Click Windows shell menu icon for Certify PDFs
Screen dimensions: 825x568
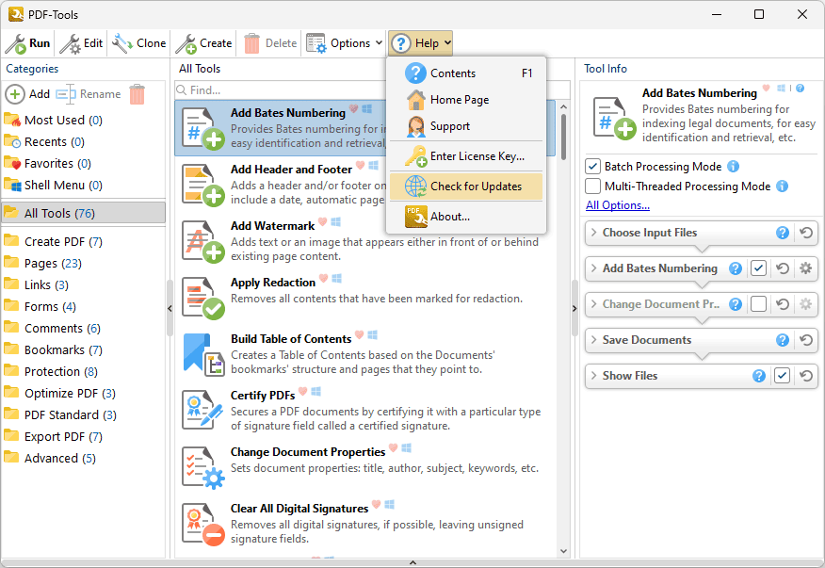coord(315,391)
